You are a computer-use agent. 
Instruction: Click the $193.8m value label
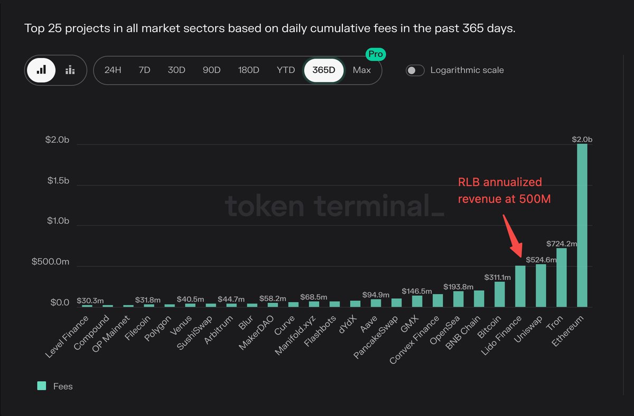[x=459, y=286]
